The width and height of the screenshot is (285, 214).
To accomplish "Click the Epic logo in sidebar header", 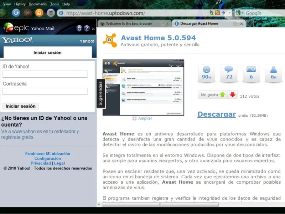I will [16, 28].
